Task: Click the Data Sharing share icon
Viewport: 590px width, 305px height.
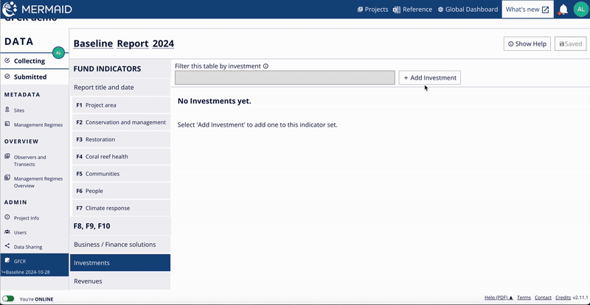Action: pyautogui.click(x=7, y=246)
